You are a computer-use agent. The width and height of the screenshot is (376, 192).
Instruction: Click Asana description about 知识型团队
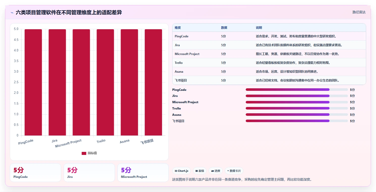(x=287, y=72)
